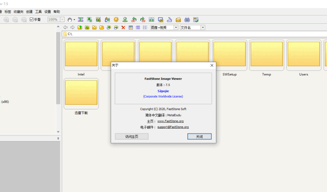Open the 工具 menu
Screen dimensions: 327x192
coord(39,12)
